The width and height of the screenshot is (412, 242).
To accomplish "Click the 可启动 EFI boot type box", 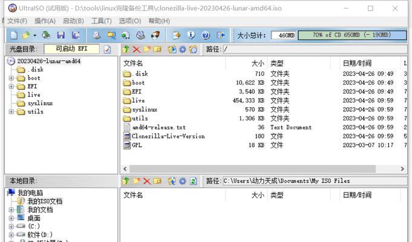I will coord(72,49).
